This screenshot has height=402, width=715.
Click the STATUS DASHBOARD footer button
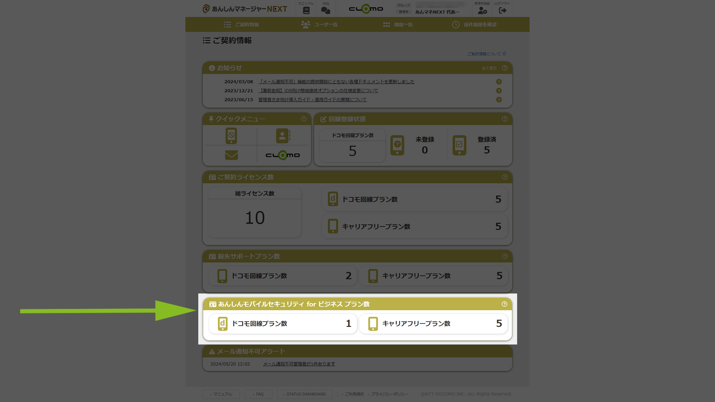coord(304,394)
